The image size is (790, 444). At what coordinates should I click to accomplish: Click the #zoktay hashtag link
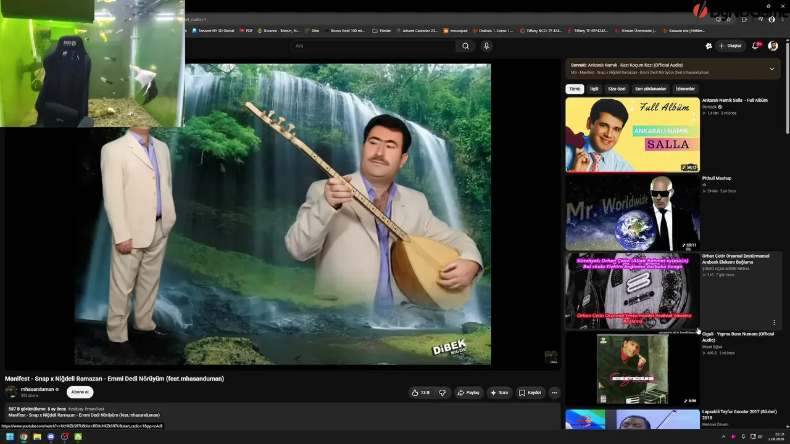point(75,409)
